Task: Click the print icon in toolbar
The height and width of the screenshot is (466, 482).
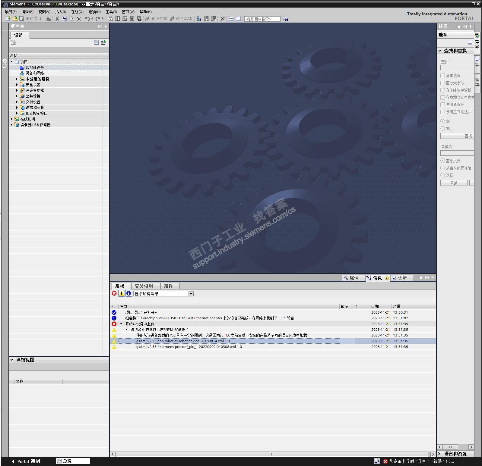Action: (49, 19)
